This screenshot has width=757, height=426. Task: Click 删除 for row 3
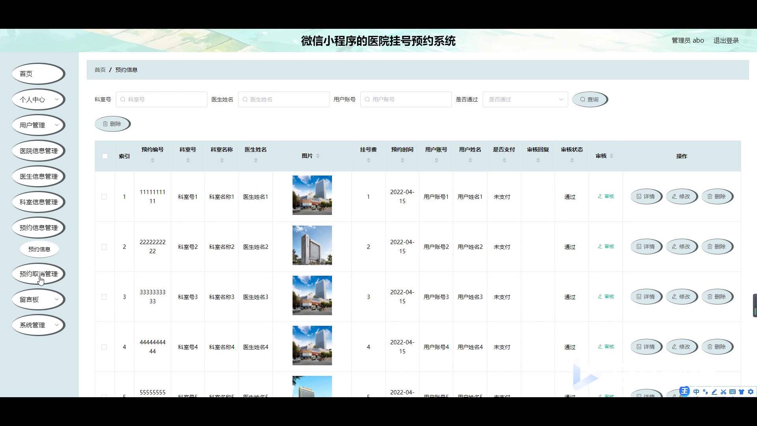pyautogui.click(x=717, y=297)
